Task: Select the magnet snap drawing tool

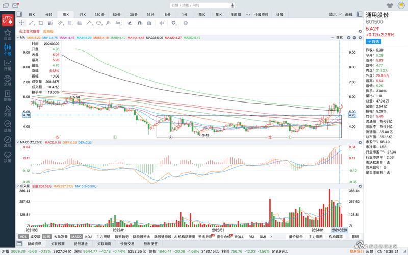Action: tap(138, 23)
